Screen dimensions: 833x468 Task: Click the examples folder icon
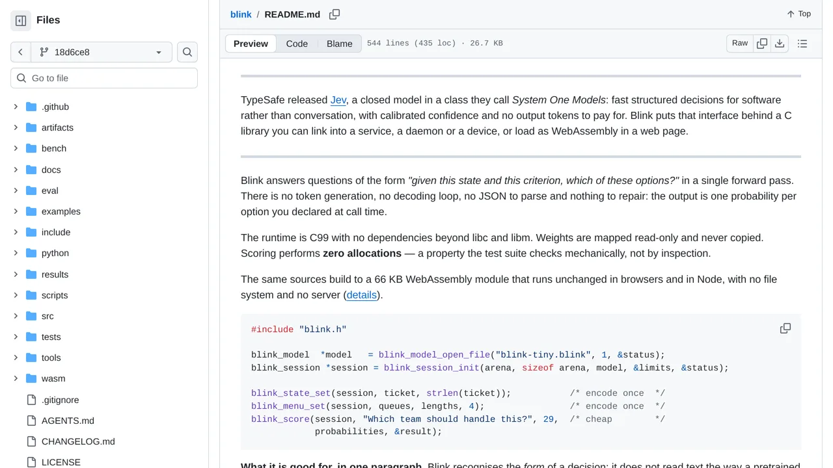[x=31, y=211]
